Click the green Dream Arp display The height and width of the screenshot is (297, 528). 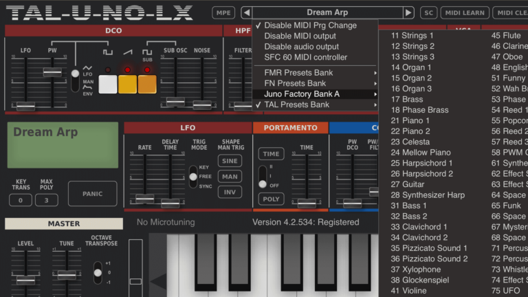[x=63, y=145]
